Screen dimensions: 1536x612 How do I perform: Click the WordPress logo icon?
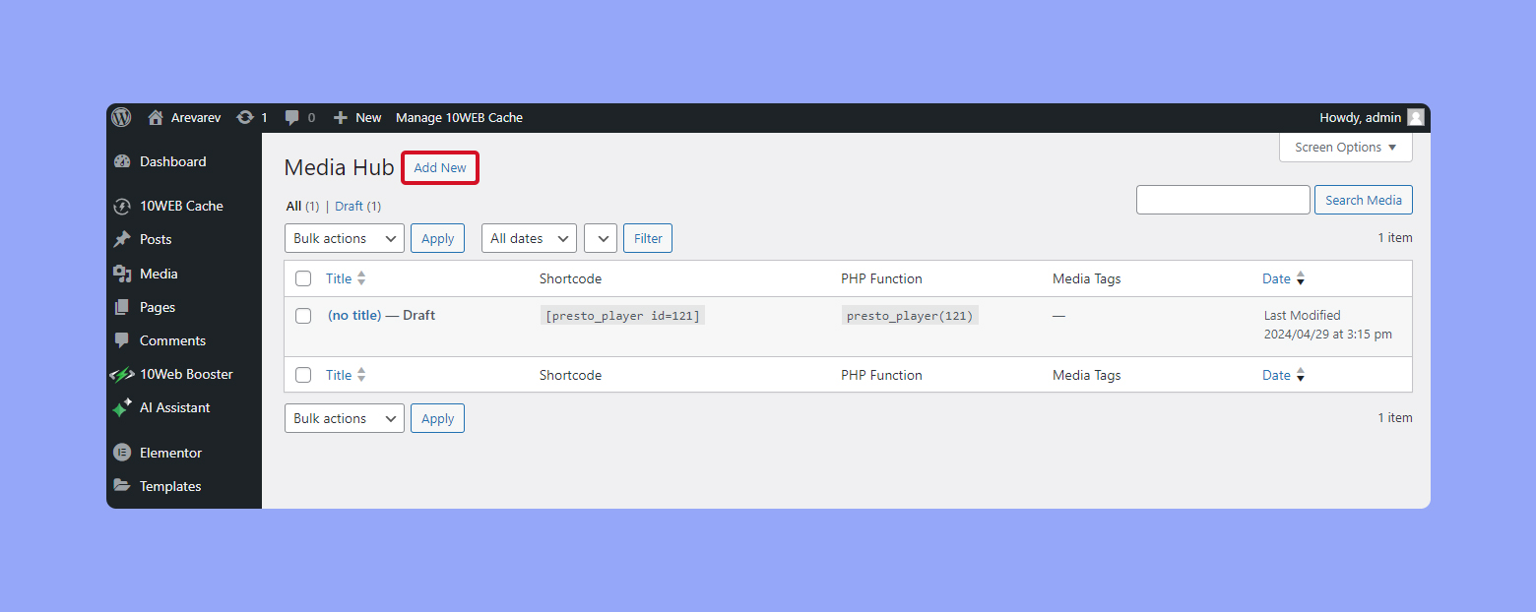click(x=121, y=117)
